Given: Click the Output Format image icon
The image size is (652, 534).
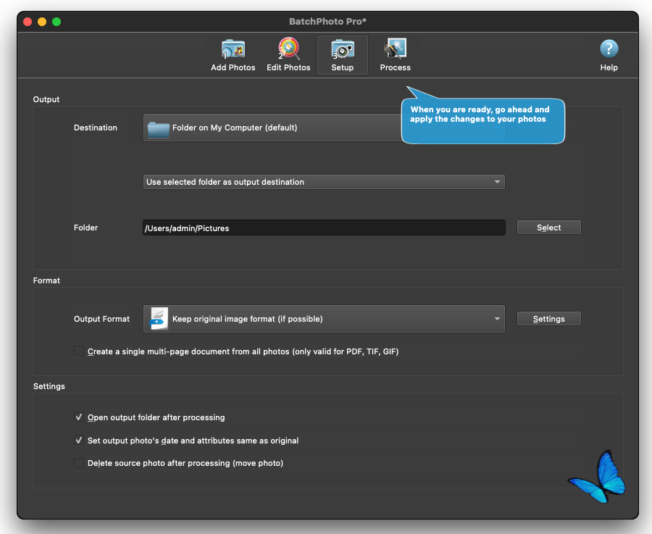Looking at the screenshot, I should (159, 319).
